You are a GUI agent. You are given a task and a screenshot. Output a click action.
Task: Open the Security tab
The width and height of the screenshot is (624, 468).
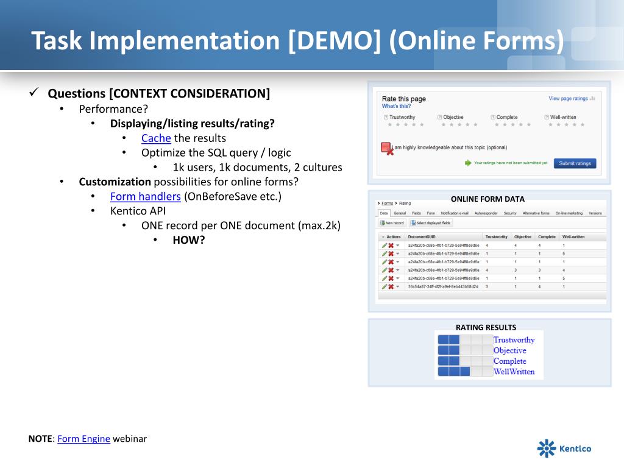click(510, 213)
